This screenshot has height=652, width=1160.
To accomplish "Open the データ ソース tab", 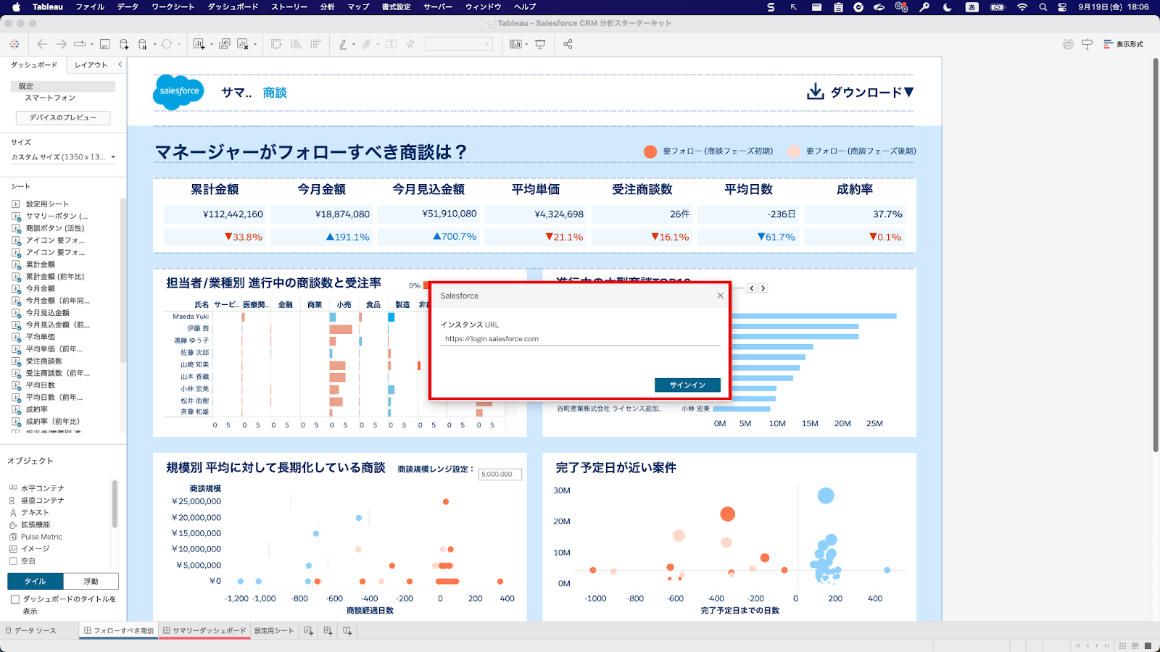I will 30,631.
